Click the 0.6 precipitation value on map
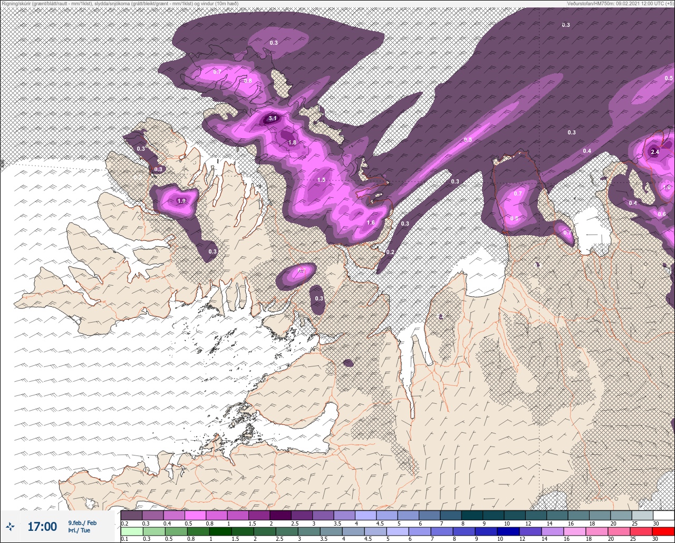The image size is (675, 543). (x=662, y=214)
